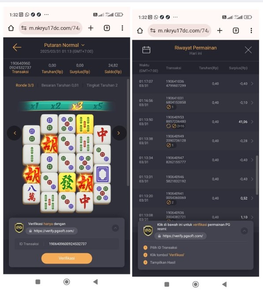Collapse the left verification panel chevron
Screen dimensions: 263x305
pyautogui.click(x=115, y=228)
